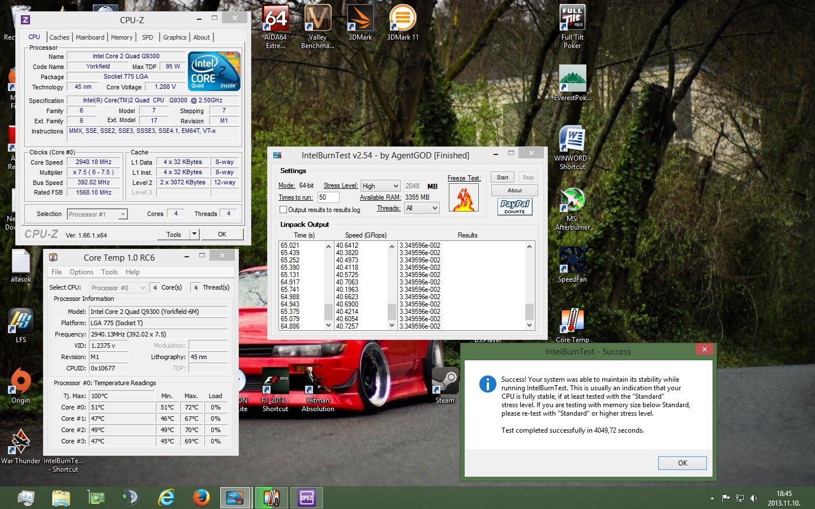The image size is (815, 509).
Task: Launch Firefox from the taskbar
Action: tap(201, 498)
